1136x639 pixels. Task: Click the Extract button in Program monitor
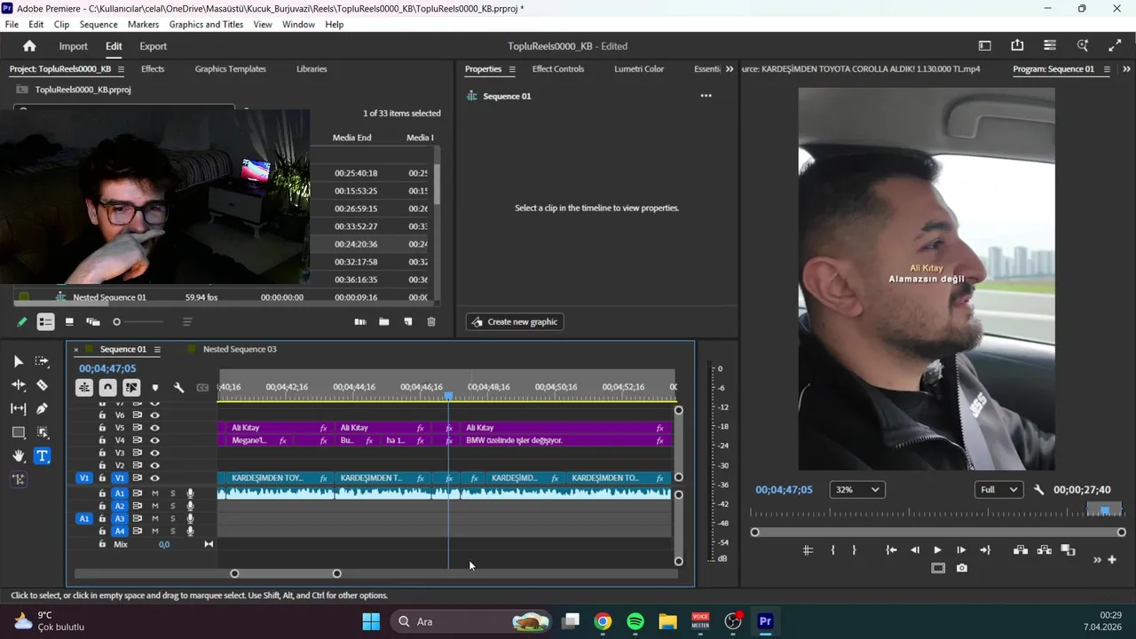tap(1044, 550)
